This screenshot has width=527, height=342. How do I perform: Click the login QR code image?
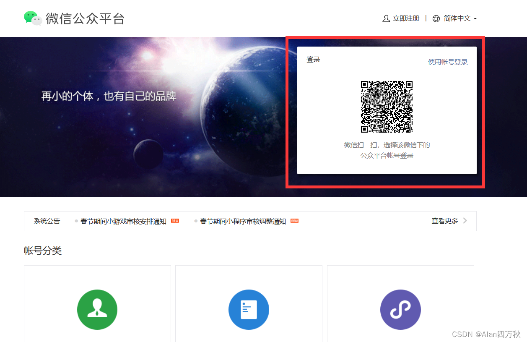pyautogui.click(x=387, y=107)
